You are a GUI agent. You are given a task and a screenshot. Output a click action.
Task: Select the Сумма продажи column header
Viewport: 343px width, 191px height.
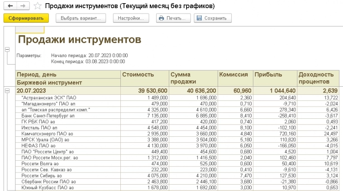click(x=193, y=78)
